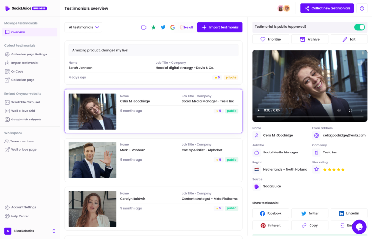This screenshot has width=372, height=239.
Task: Open the All testimonials filter dropdown
Action: [83, 27]
